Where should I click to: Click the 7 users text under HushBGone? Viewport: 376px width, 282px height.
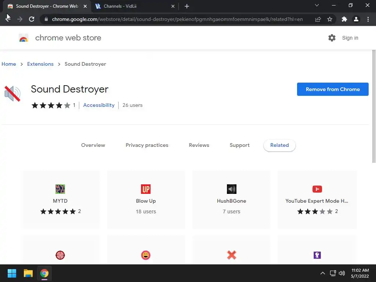click(231, 211)
